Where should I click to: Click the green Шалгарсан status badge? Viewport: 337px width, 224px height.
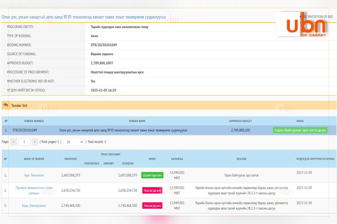tap(152, 175)
